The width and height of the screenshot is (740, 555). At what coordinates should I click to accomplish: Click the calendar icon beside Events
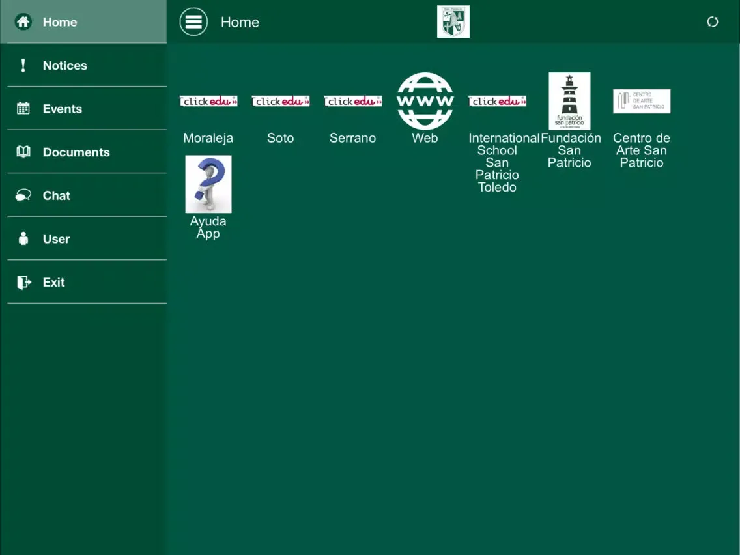click(23, 109)
